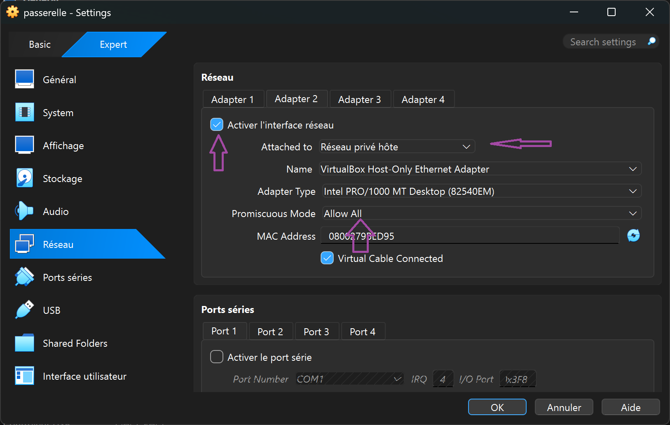The width and height of the screenshot is (670, 425).
Task: Select the Général settings section icon
Action: click(24, 79)
